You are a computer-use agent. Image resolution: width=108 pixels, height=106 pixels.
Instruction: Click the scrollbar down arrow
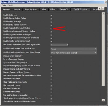pos(103,100)
